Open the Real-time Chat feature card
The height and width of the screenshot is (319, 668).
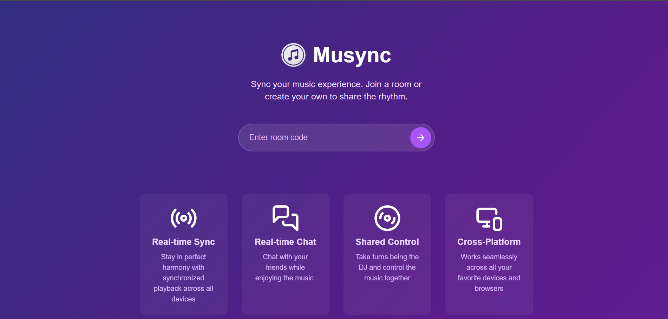point(285,254)
